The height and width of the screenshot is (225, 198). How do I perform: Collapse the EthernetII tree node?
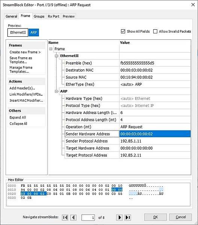[56, 56]
